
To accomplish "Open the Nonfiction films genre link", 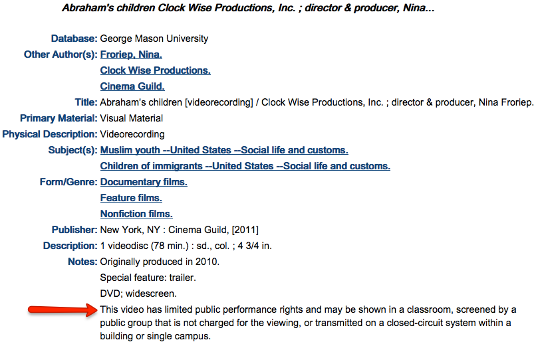I will [136, 214].
